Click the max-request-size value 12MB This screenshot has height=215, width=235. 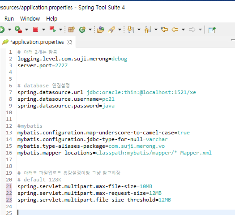tap(155, 193)
